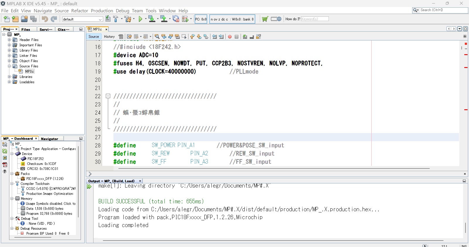Screen dimensions: 469x247
Task: Click the Search (Ctrl+I) field
Action: [x=443, y=10]
